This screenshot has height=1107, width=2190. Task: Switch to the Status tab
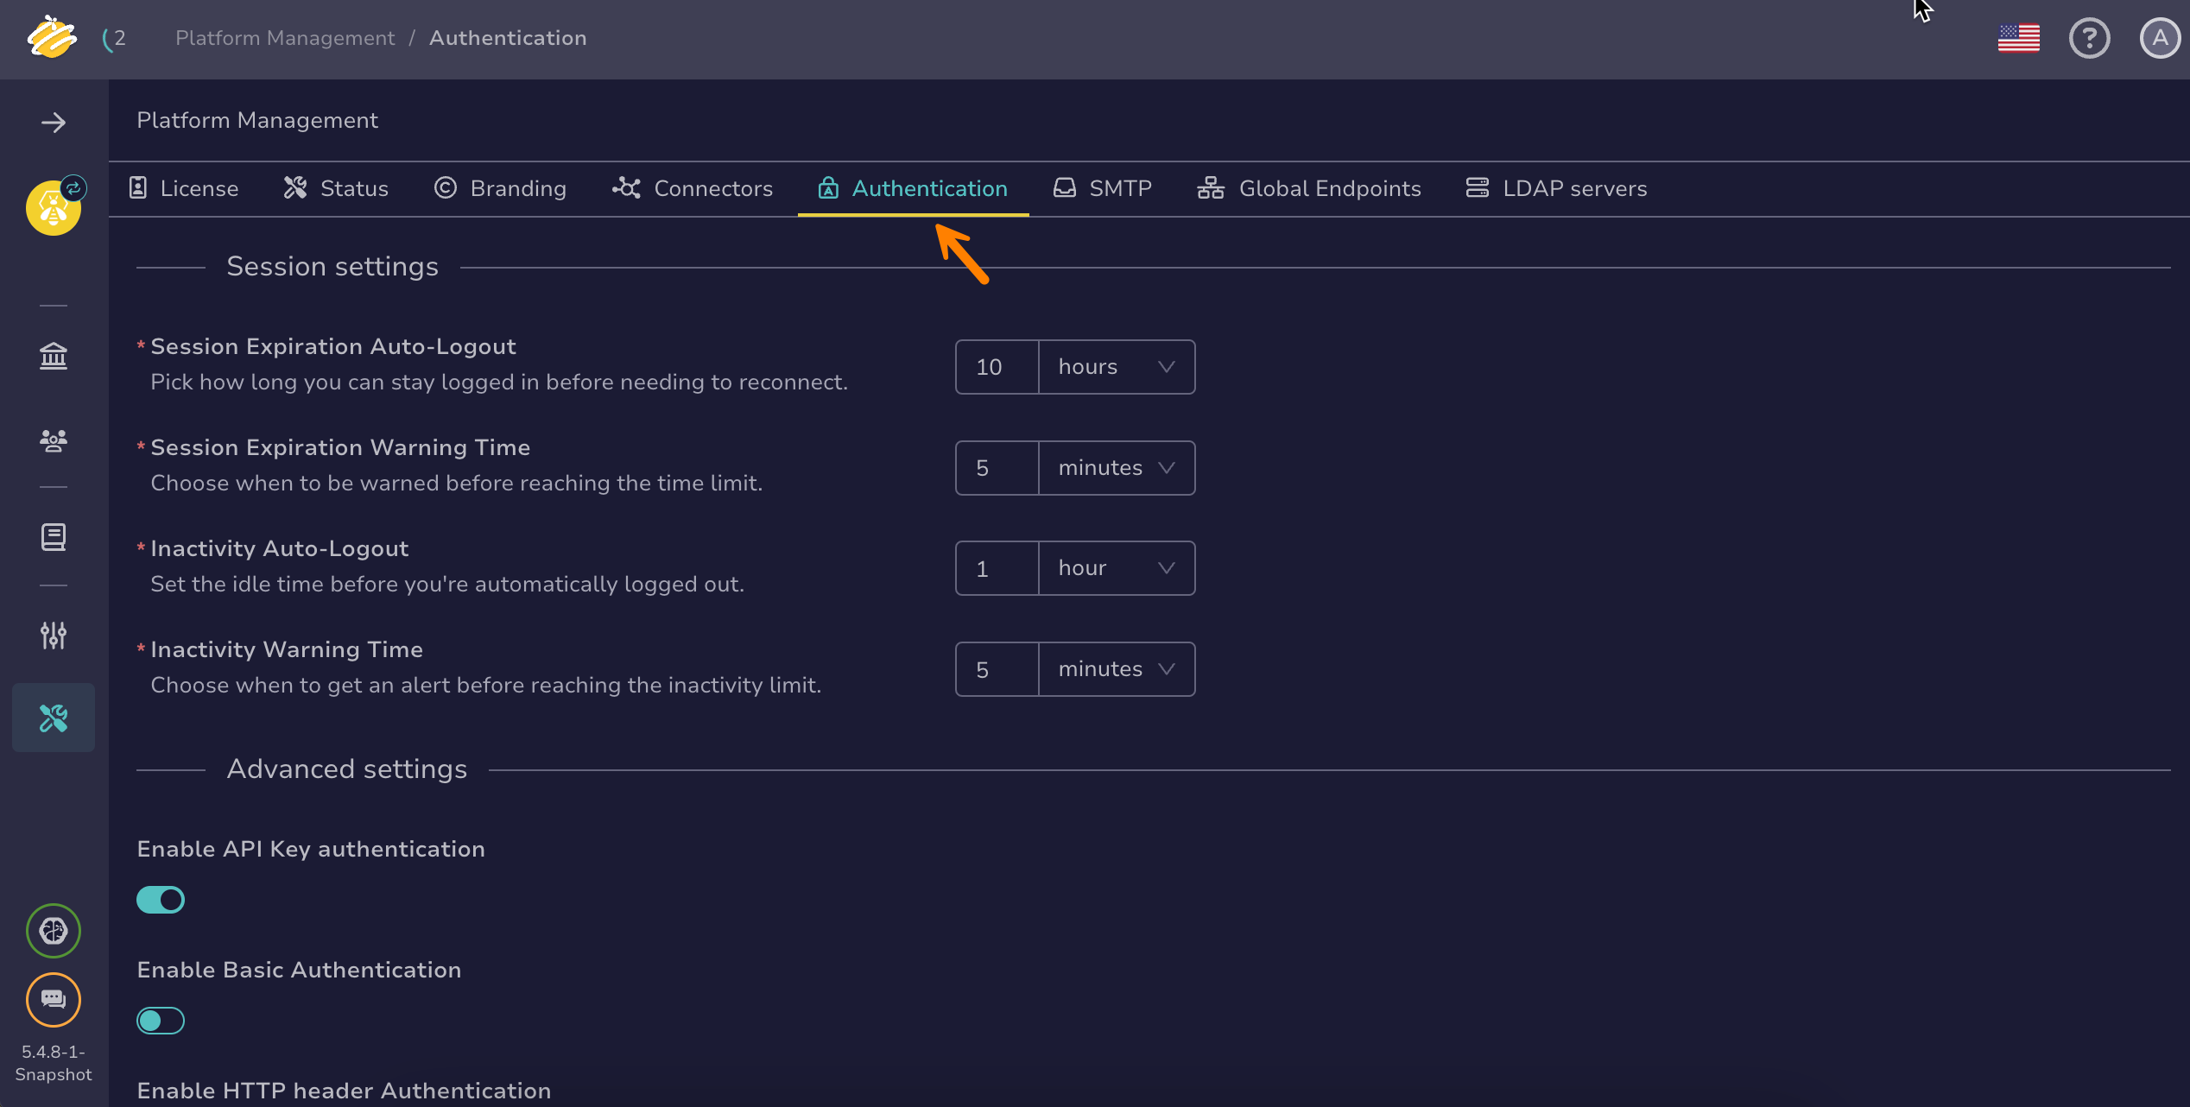[x=336, y=188]
